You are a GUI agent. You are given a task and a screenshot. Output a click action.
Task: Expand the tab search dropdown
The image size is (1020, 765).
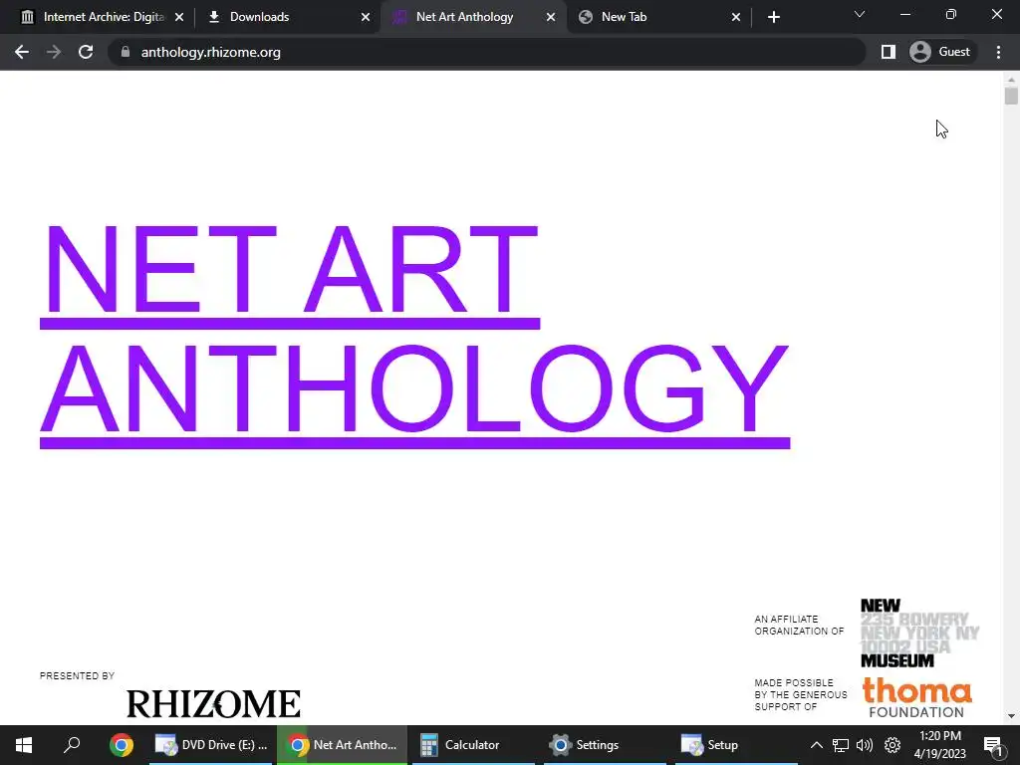(860, 14)
